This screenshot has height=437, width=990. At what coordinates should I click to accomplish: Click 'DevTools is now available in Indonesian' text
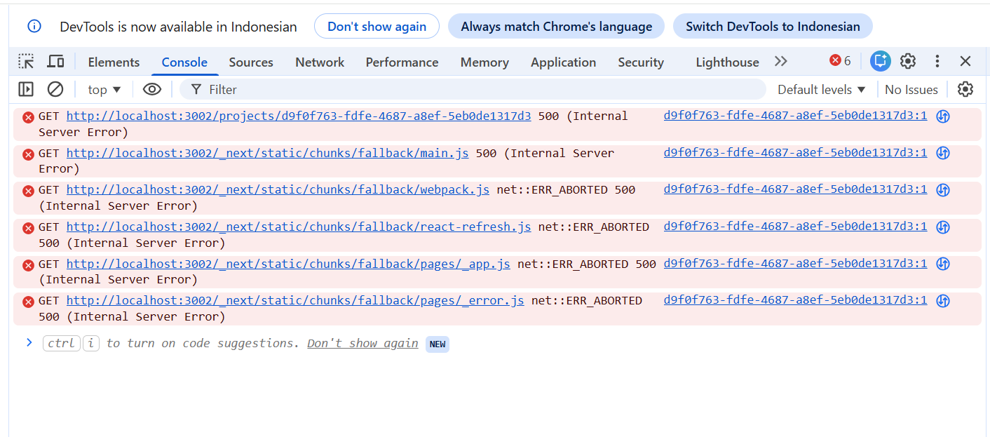pos(178,27)
